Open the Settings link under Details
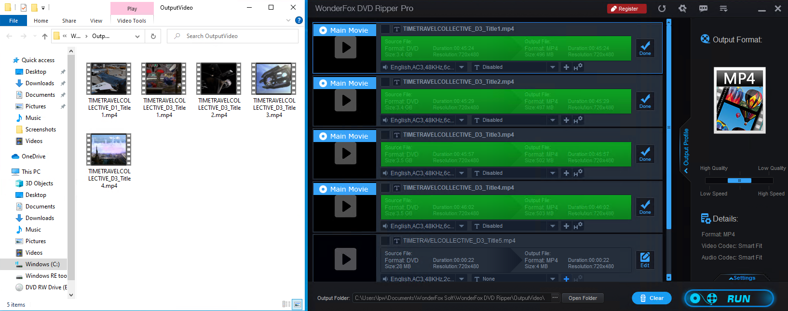788x311 pixels. coord(742,278)
